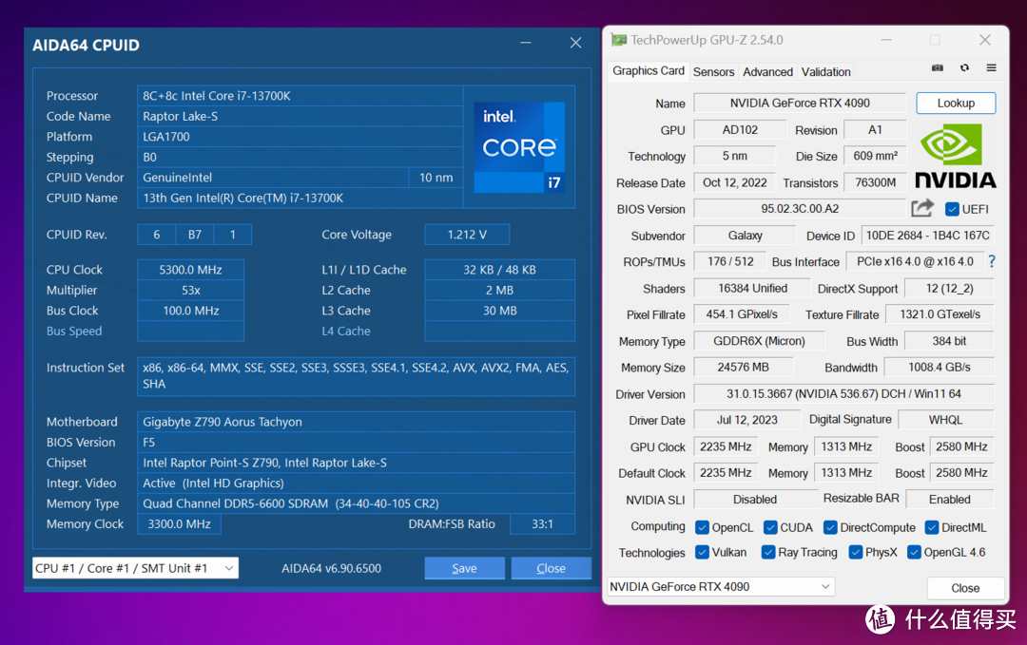The width and height of the screenshot is (1027, 645).
Task: Click the Digital Signature WHQL field
Action: (946, 420)
